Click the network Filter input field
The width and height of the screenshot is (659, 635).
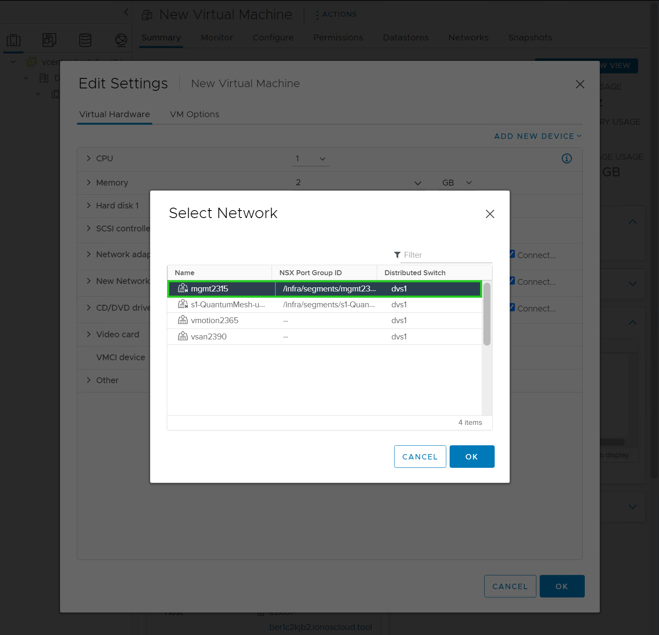tap(446, 255)
